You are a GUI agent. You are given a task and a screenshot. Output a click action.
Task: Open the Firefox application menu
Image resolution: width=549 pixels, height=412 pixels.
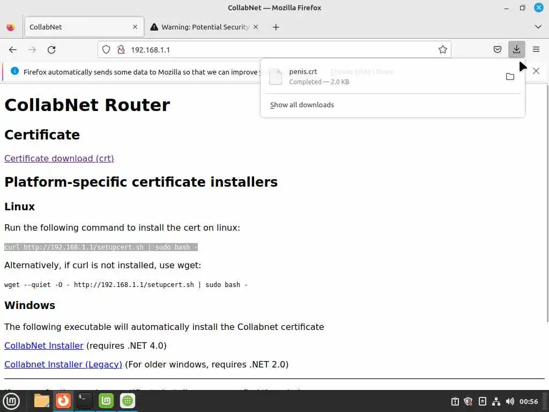pyautogui.click(x=536, y=49)
